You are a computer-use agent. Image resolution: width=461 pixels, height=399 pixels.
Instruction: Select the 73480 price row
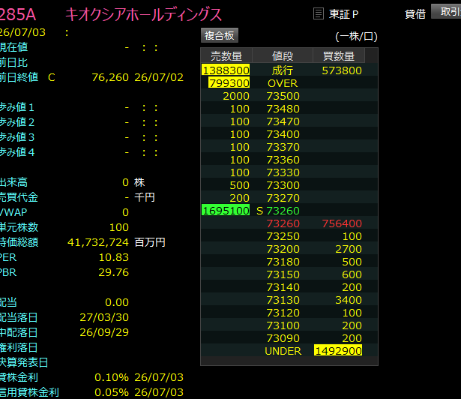click(289, 109)
